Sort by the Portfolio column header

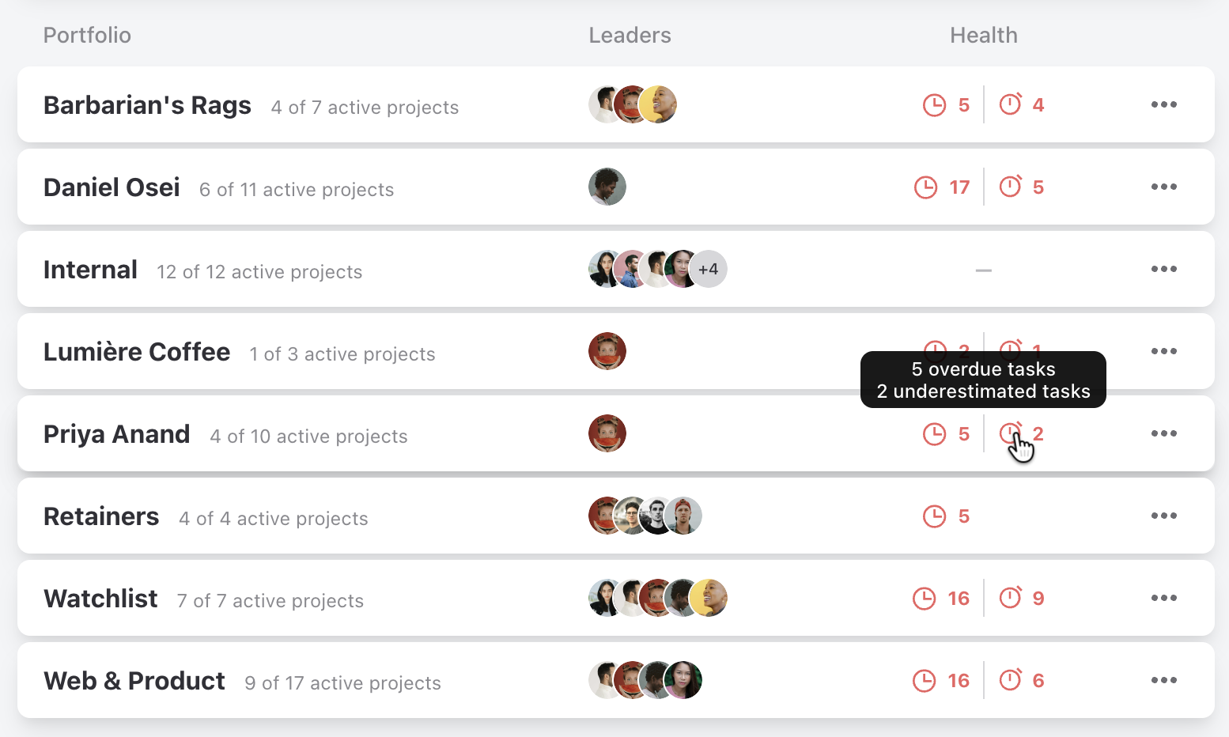point(87,35)
